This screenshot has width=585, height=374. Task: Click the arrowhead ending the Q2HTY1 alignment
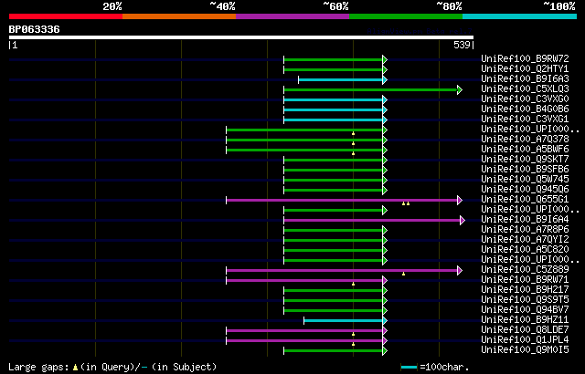pos(385,69)
